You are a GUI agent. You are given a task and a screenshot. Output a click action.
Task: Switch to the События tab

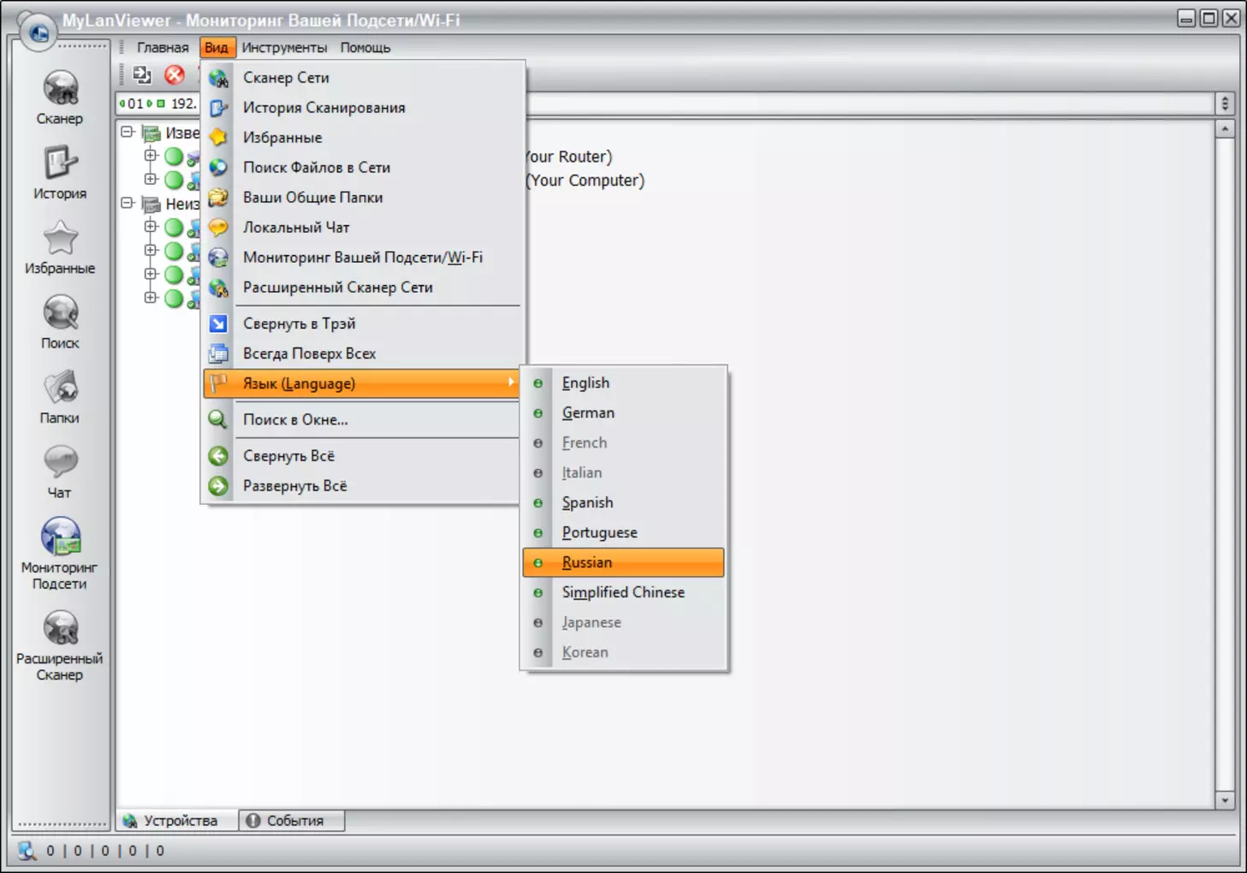coord(292,821)
